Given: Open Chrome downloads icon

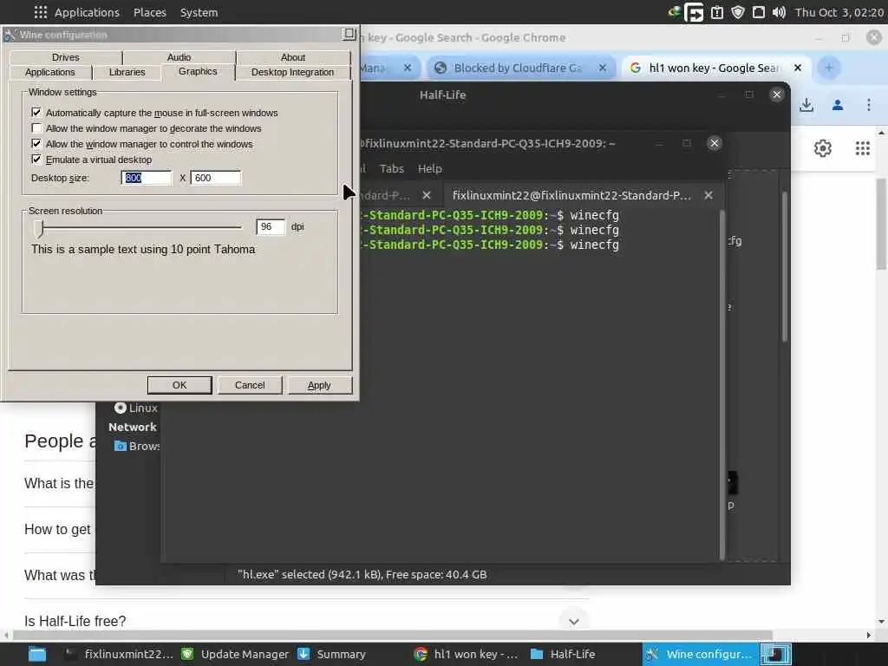Looking at the screenshot, I should tap(806, 105).
